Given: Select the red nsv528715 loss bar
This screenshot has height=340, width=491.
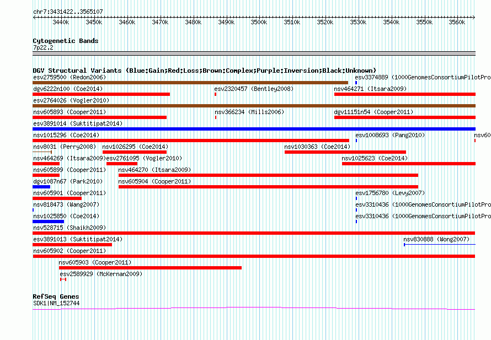Looking at the screenshot, I should pos(254,233).
